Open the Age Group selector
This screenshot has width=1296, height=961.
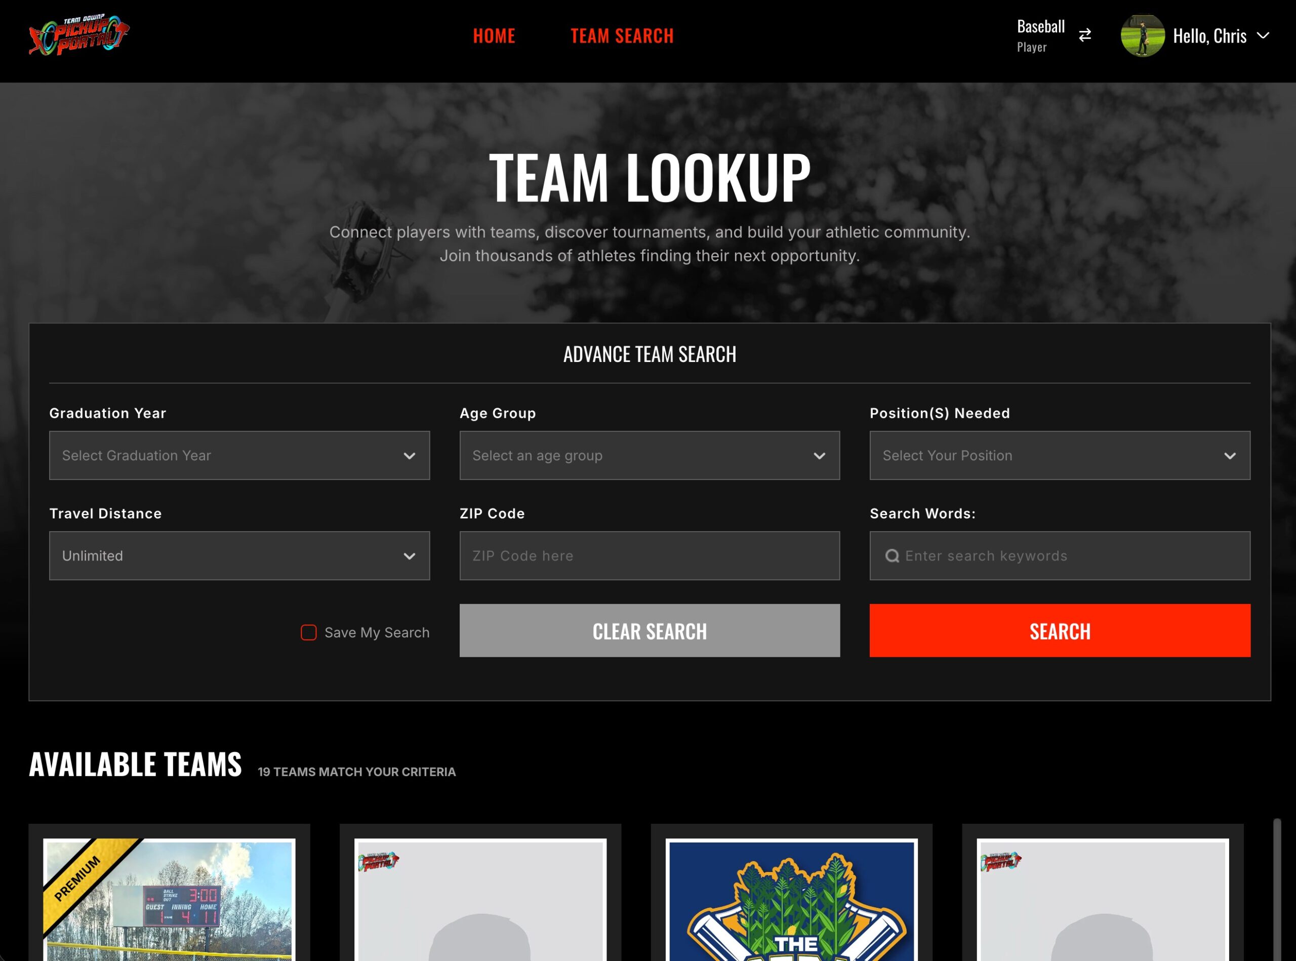[x=649, y=456]
